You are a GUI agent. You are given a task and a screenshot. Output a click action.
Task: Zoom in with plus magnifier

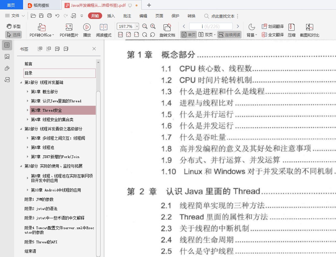pyautogui.click(x=153, y=26)
